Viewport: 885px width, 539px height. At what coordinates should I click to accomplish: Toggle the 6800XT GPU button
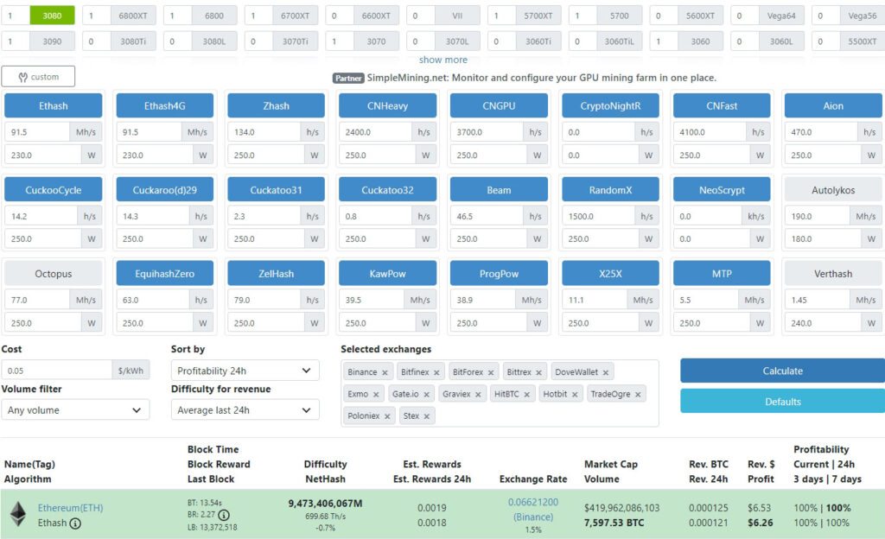click(132, 16)
